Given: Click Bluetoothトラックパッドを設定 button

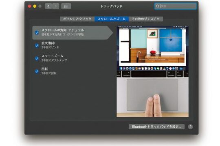Looking at the screenshot, I should 156,127.
